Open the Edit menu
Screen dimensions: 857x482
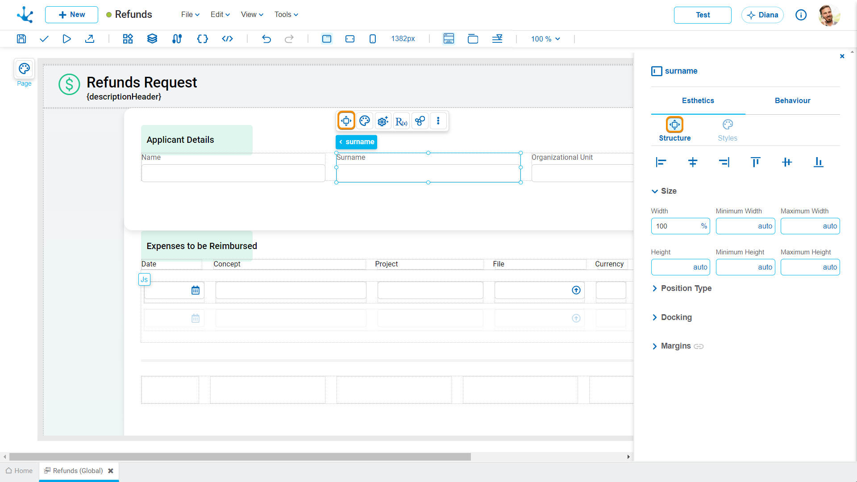[x=220, y=15]
